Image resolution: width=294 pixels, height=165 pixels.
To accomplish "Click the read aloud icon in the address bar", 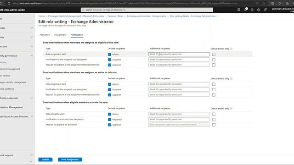I will pos(257,3).
